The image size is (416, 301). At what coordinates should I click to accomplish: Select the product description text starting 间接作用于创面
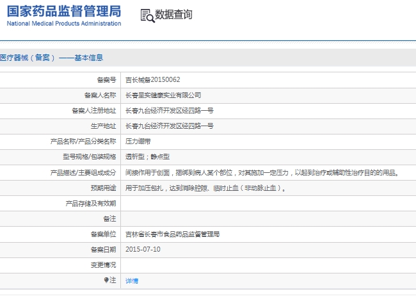point(262,173)
